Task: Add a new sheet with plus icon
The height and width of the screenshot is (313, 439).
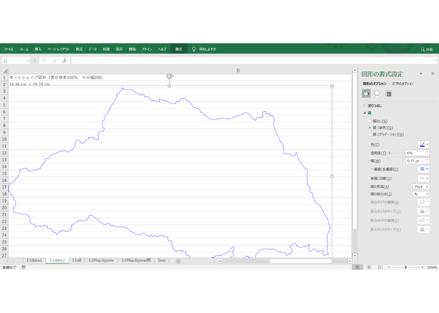Action: click(x=178, y=261)
